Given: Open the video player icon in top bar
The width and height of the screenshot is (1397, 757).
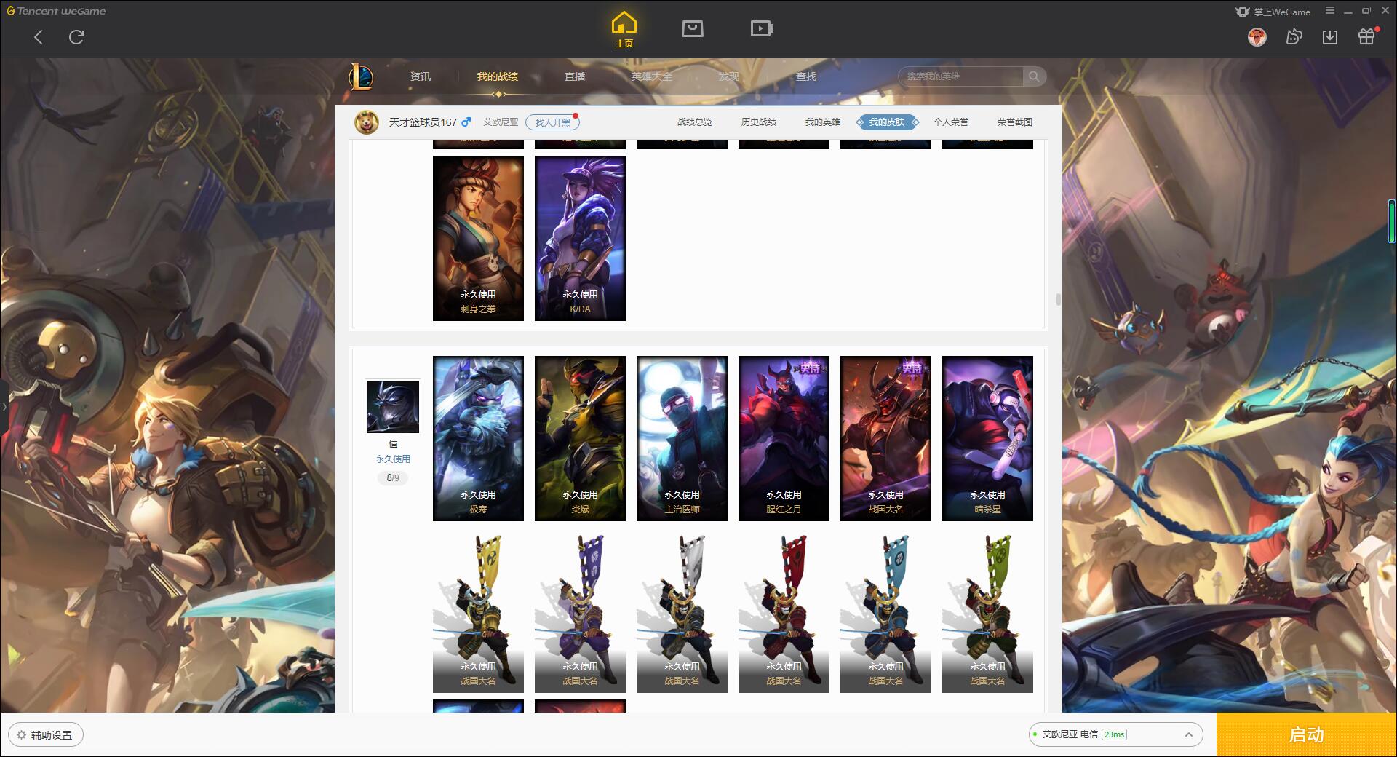Looking at the screenshot, I should (x=762, y=28).
